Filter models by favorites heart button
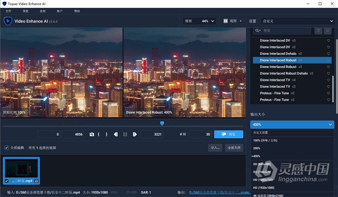Viewport: 338px width, 197px height. click(x=318, y=31)
